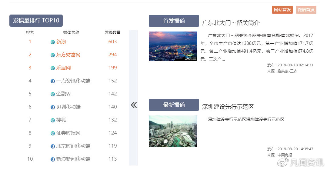
Task: Select 金融界 in ranking
Action: coord(64,94)
